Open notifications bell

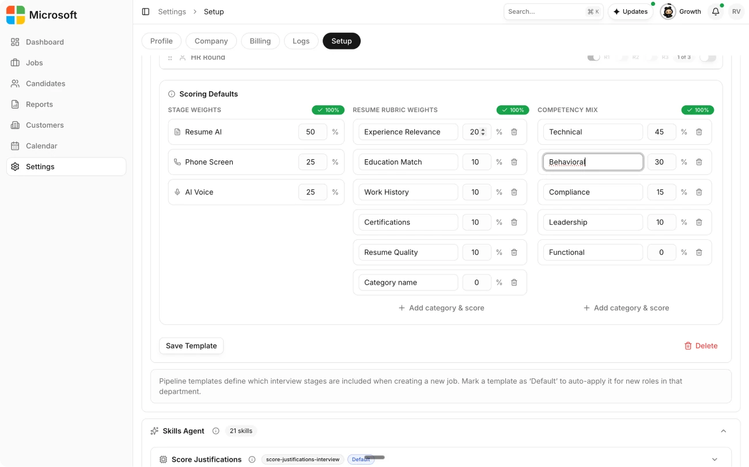716,12
